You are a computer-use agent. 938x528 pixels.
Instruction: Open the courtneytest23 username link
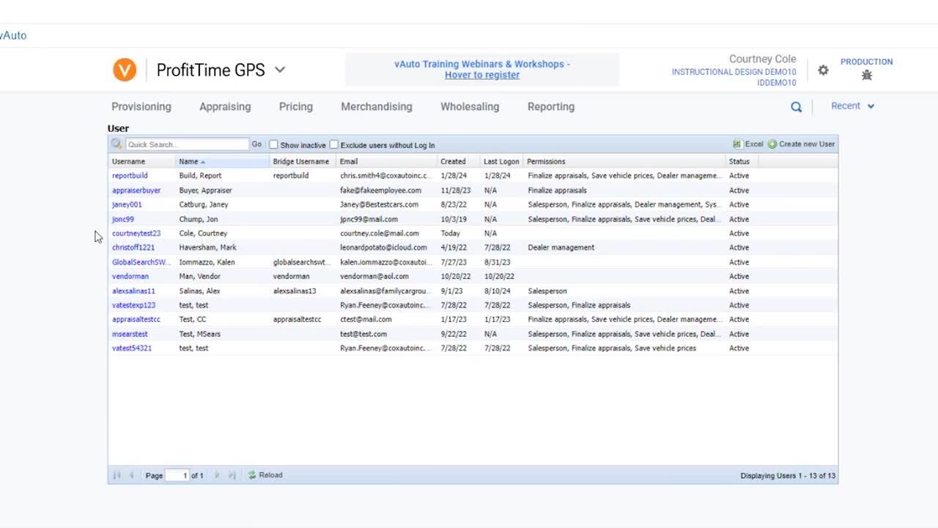tap(136, 233)
